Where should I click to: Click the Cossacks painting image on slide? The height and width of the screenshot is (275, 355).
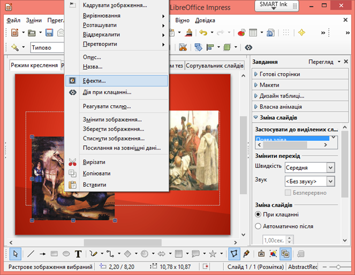tap(194, 151)
